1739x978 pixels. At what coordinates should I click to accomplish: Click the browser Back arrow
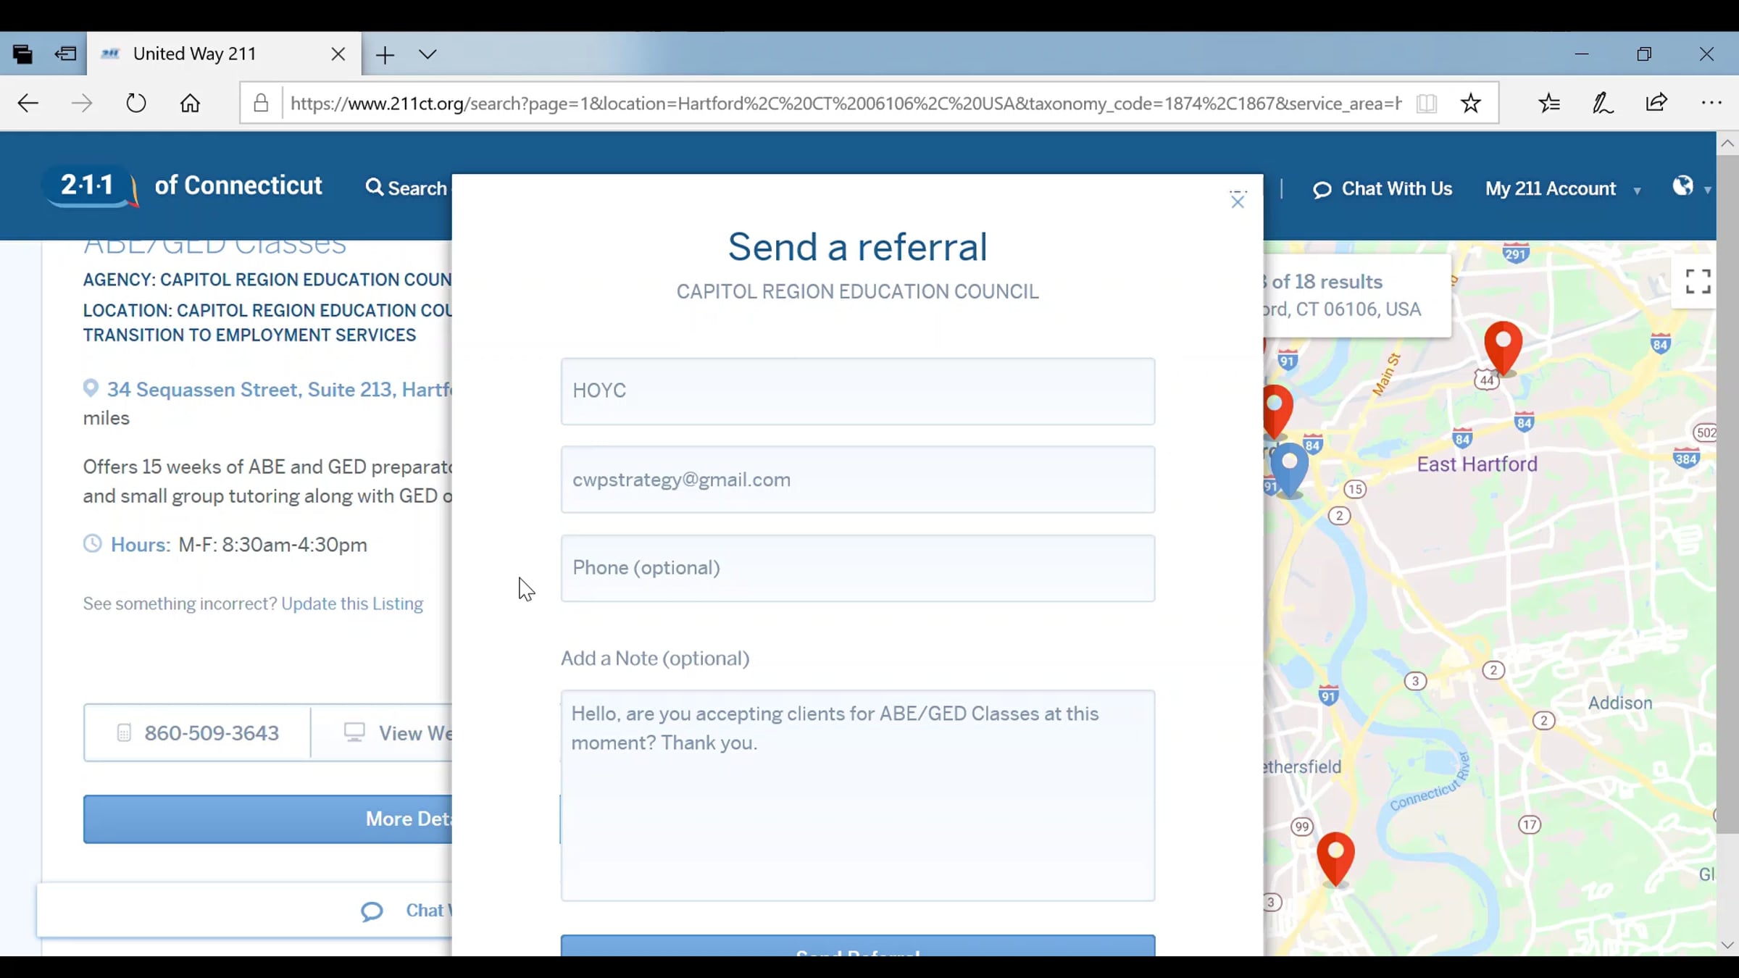(28, 104)
